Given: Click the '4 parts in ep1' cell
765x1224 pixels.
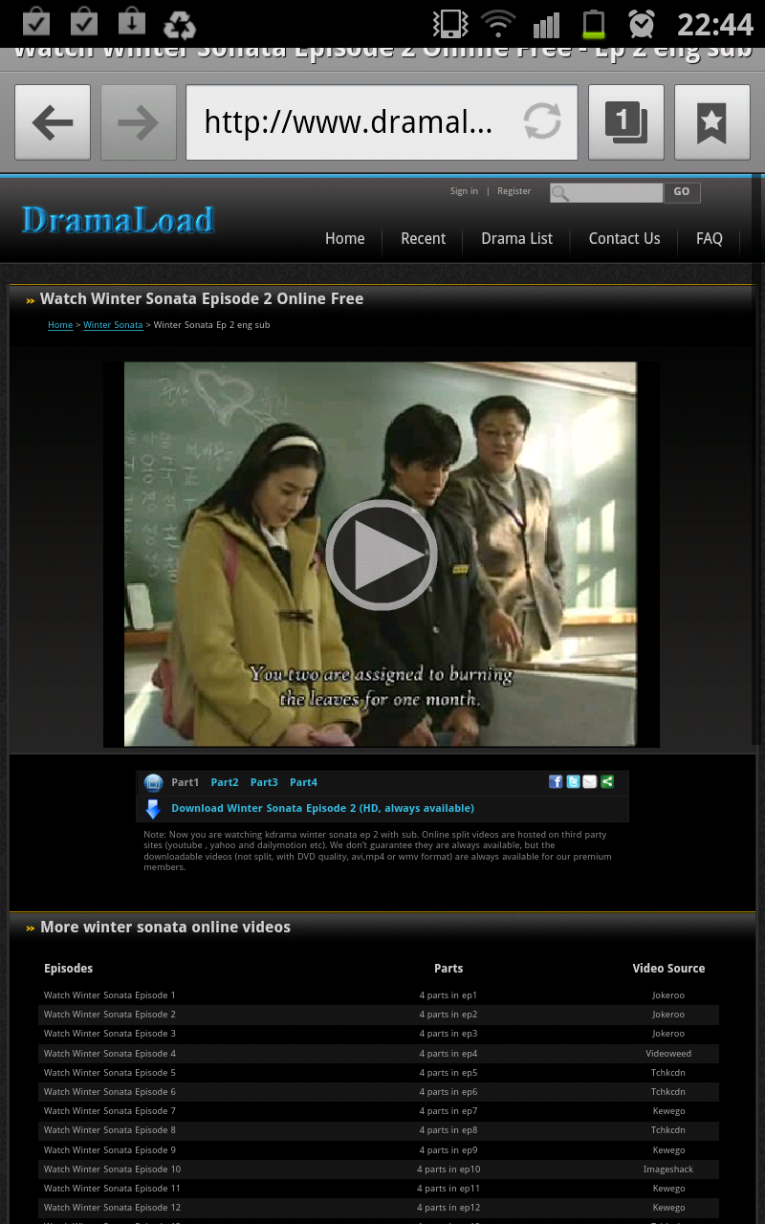Looking at the screenshot, I should [448, 995].
